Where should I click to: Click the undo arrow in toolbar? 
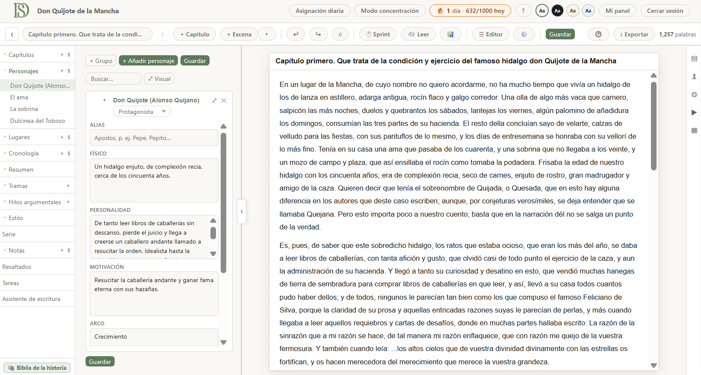coord(296,34)
